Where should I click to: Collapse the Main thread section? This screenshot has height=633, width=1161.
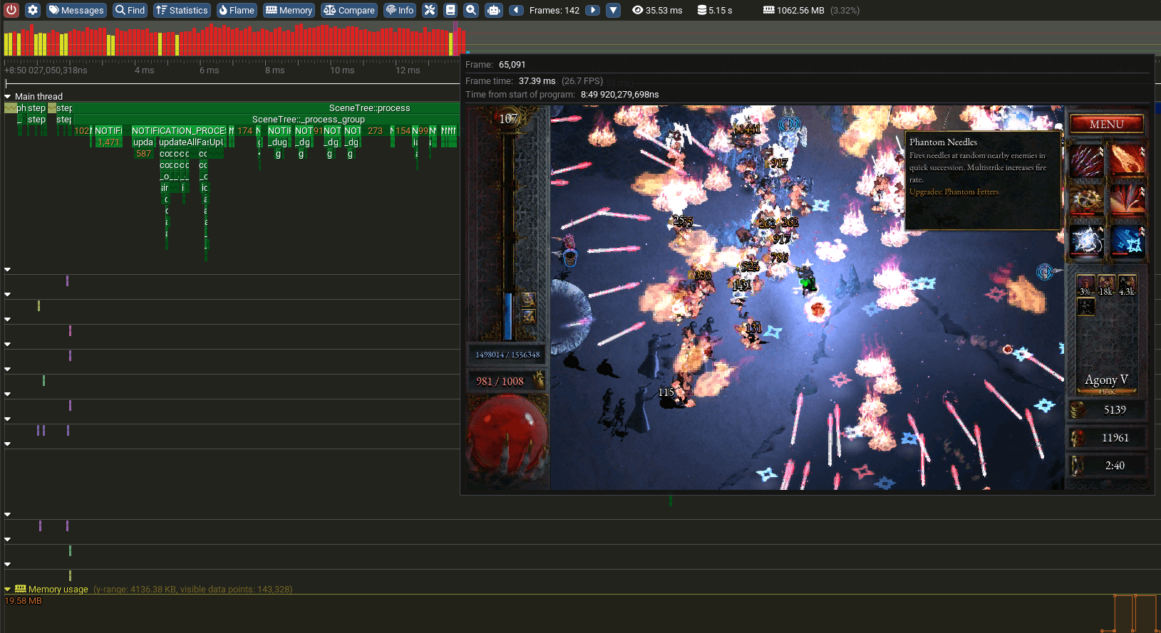[8, 96]
